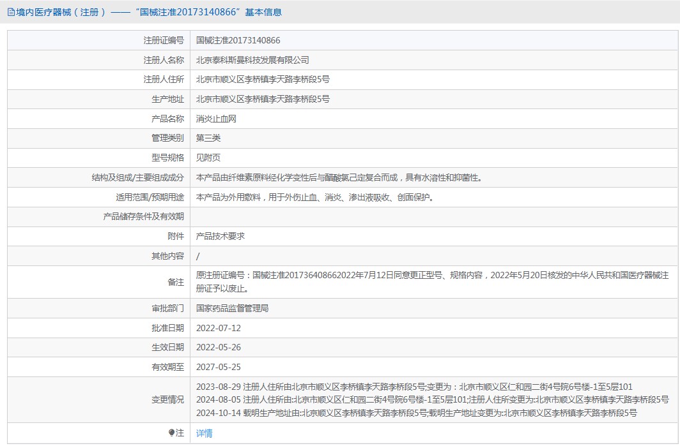Screen dimensions: 680x446
Task: Click the 备注 remark text about original registration number
Action: (432, 276)
